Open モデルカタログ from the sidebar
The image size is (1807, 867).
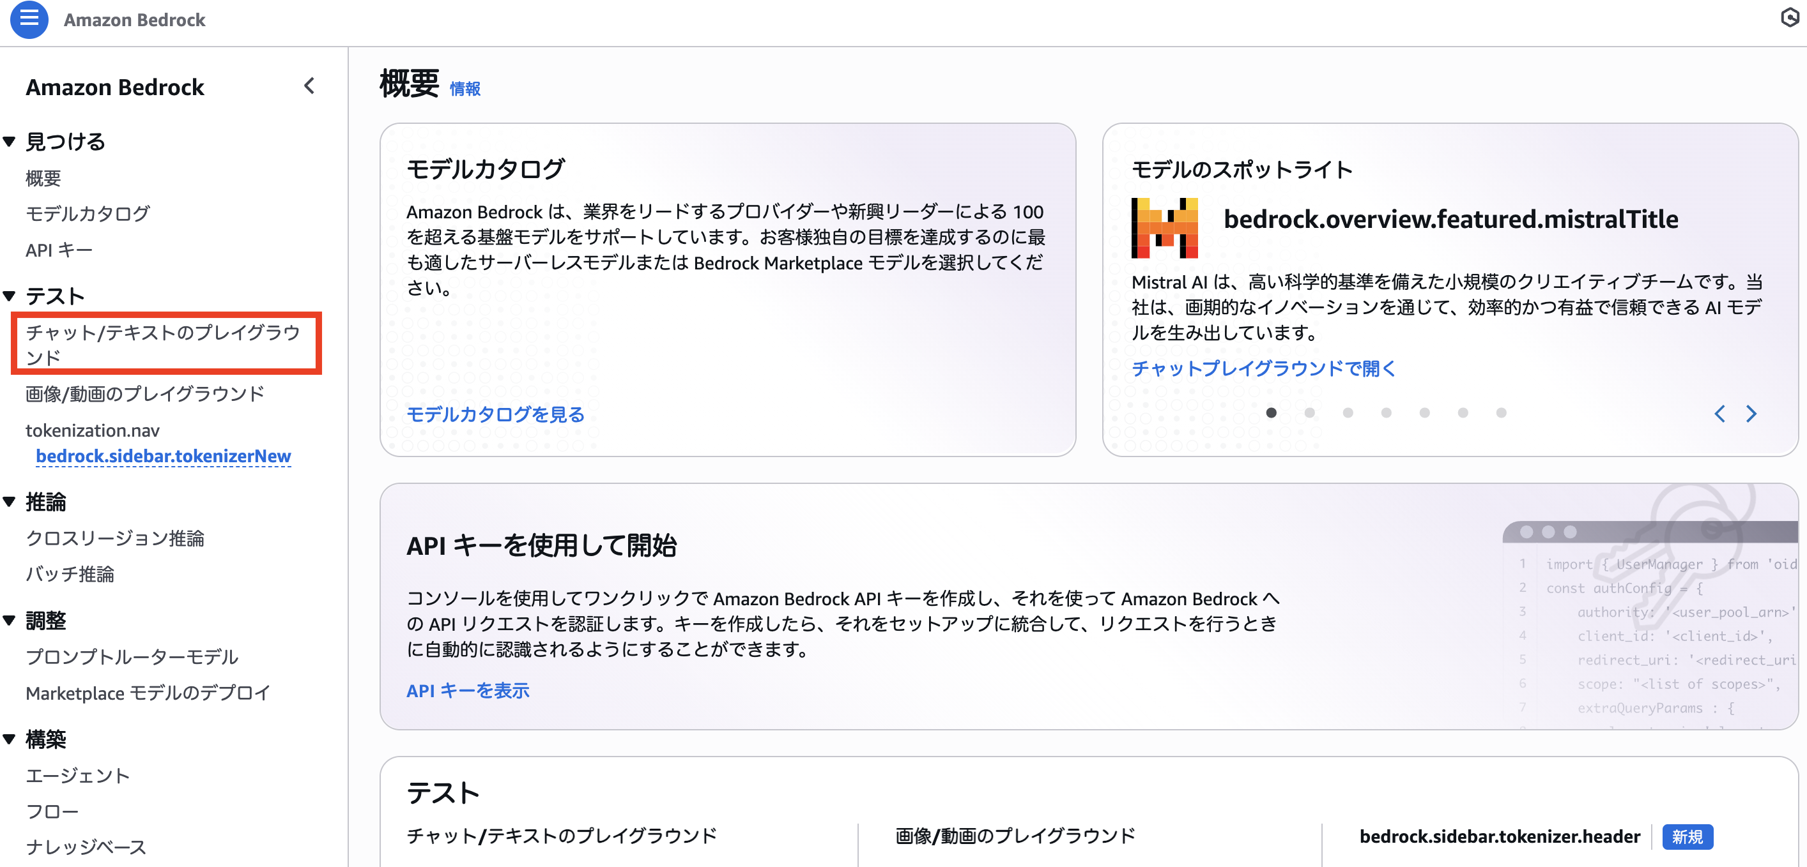87,214
